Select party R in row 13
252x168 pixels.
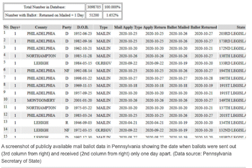tap(67, 123)
